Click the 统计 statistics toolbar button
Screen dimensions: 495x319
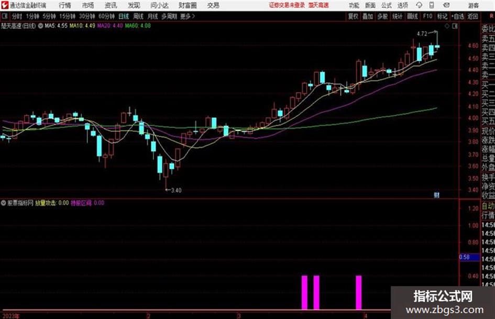(397, 16)
